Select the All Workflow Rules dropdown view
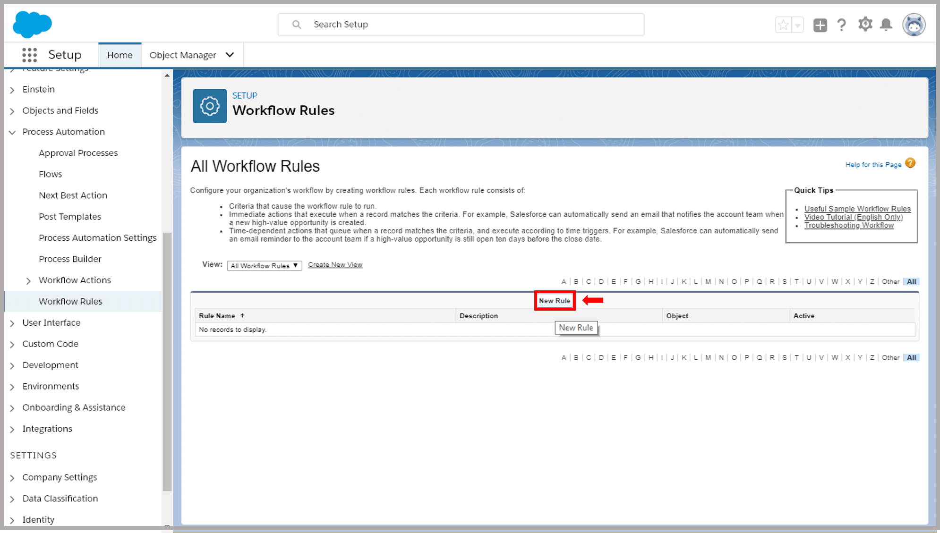940x533 pixels. coord(265,264)
